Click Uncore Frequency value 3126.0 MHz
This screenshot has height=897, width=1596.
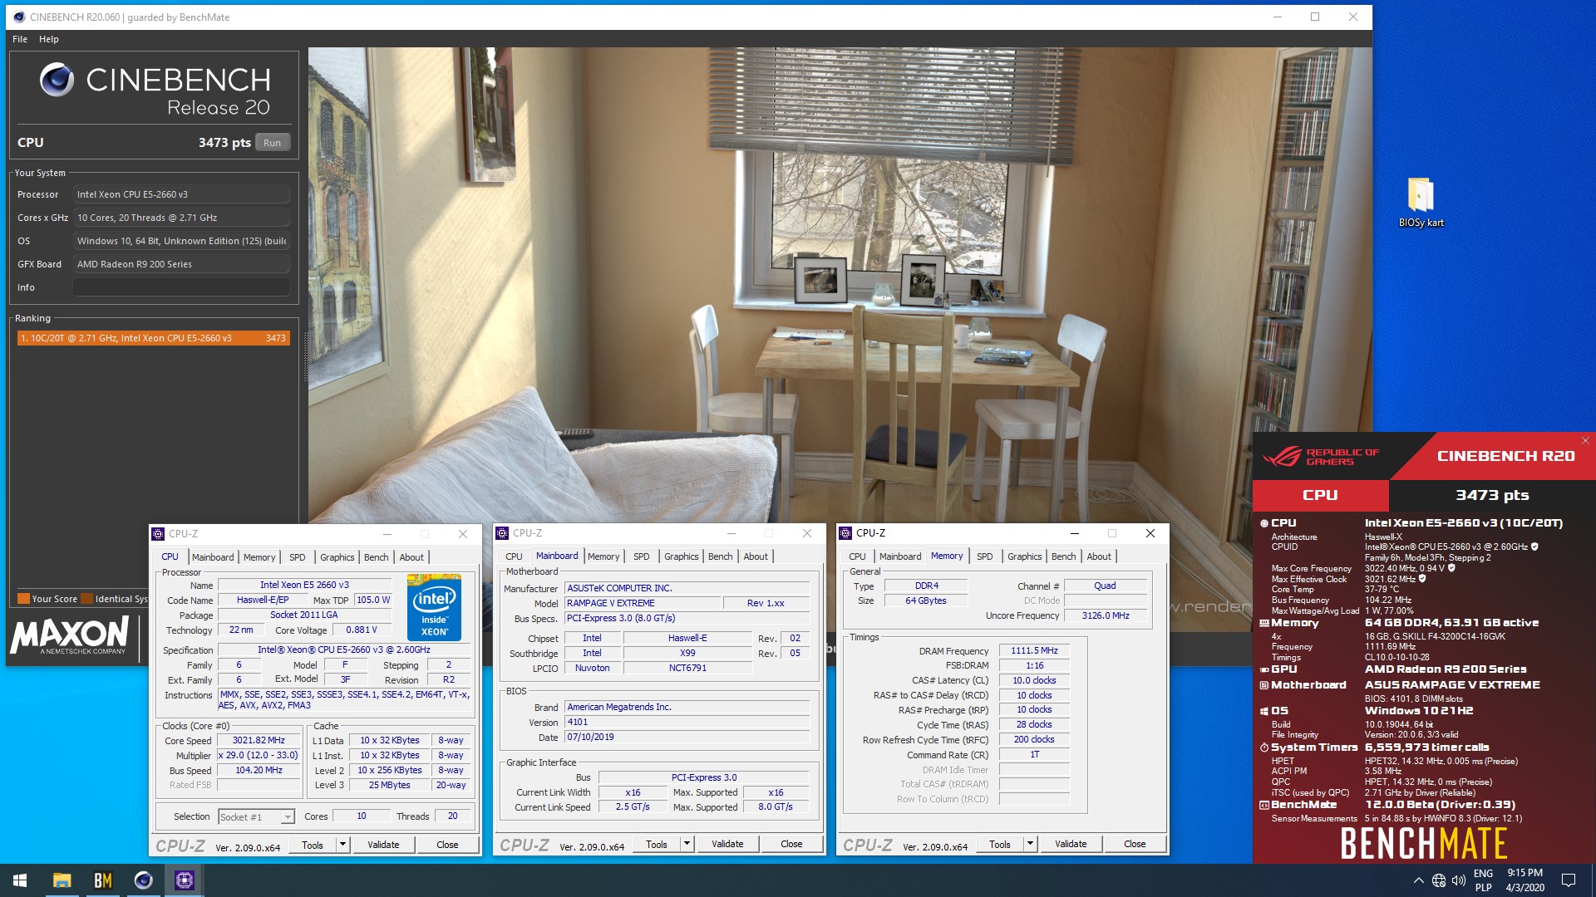(x=1106, y=615)
